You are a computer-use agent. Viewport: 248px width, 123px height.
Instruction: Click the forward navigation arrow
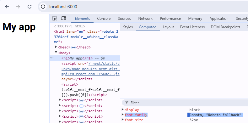[x=18, y=7]
